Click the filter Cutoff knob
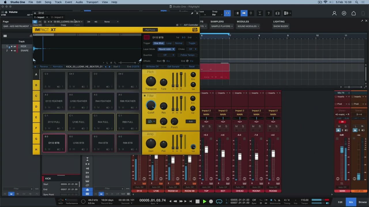 pyautogui.click(x=151, y=106)
